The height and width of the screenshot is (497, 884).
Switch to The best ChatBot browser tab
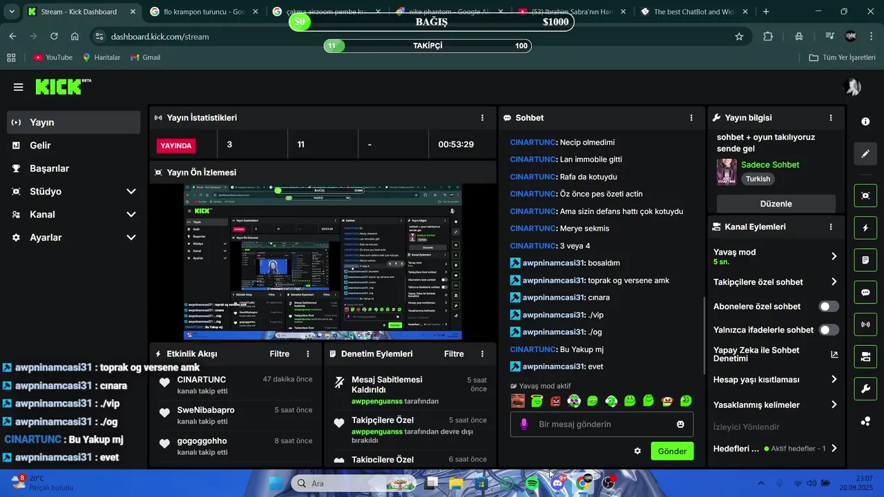694,12
